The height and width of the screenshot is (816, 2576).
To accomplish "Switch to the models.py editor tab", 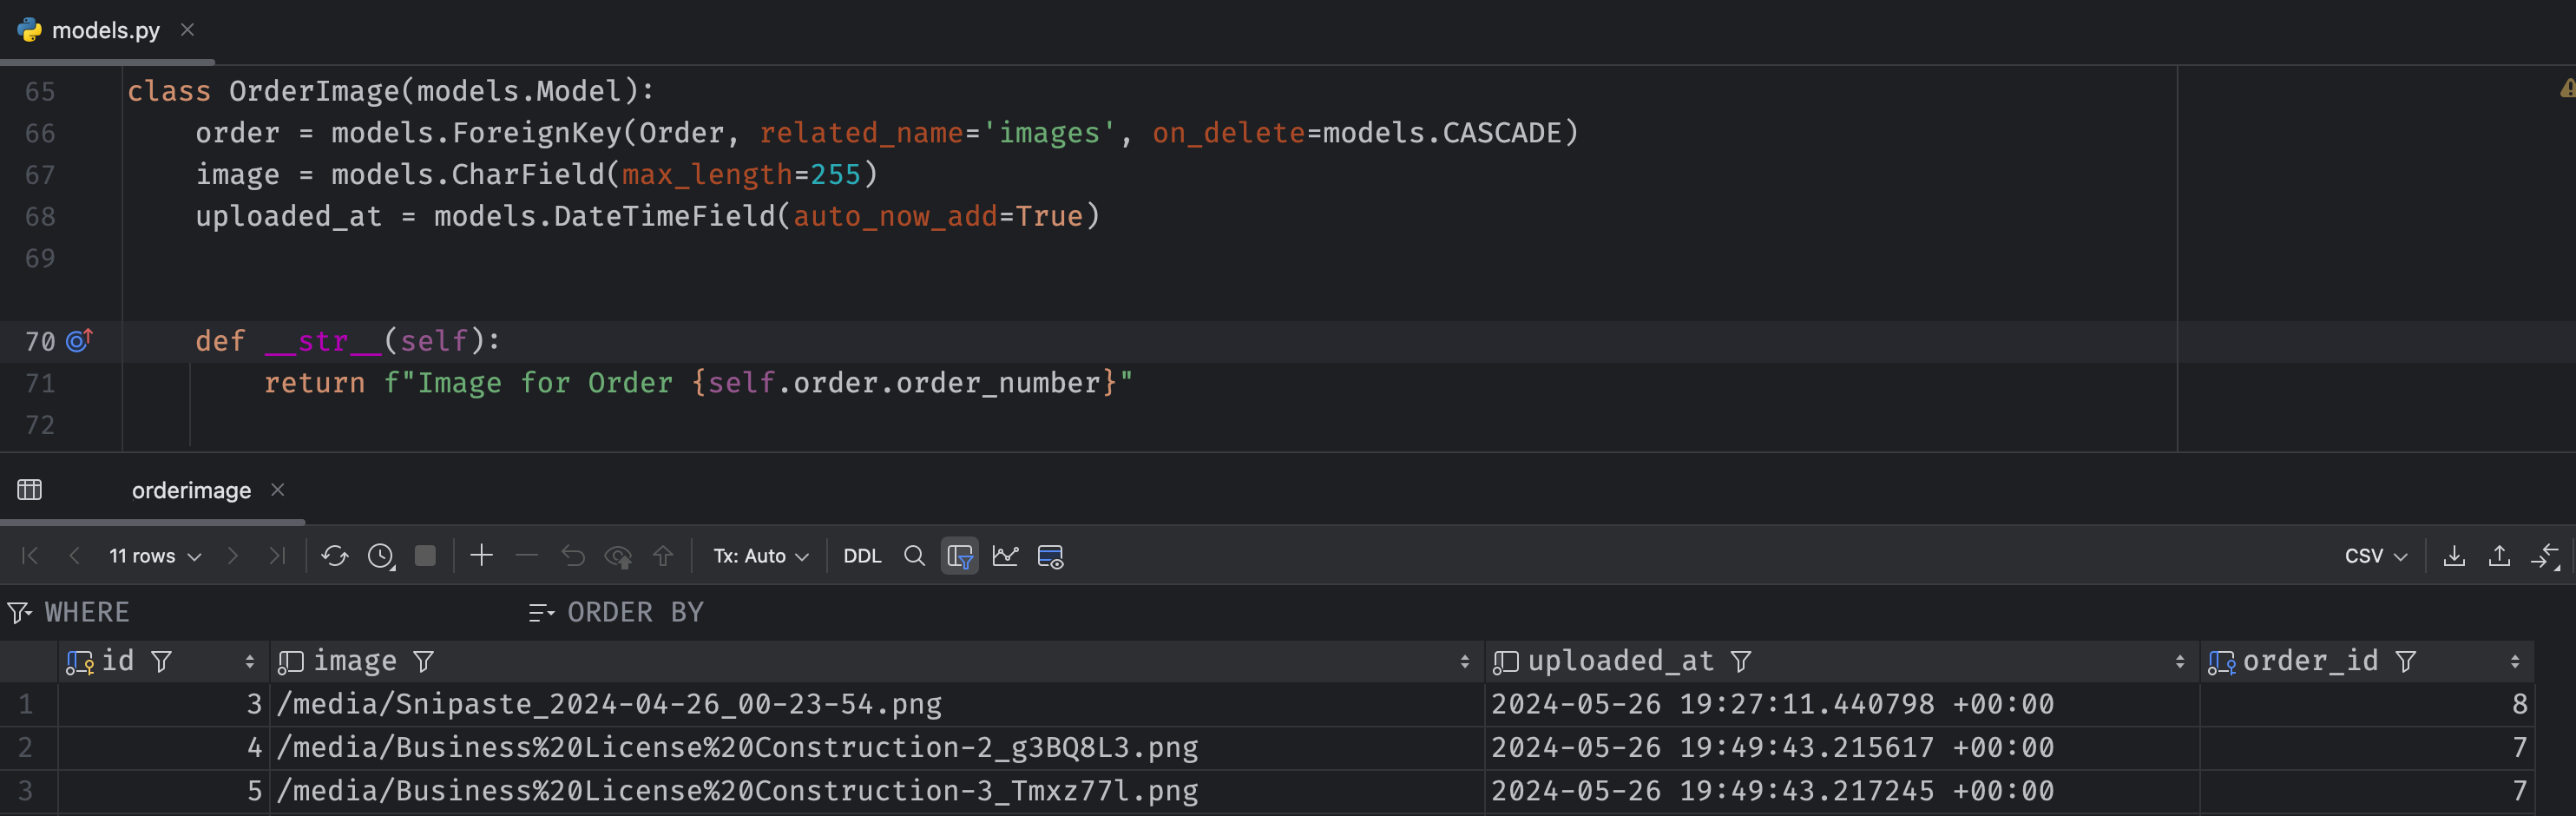I will [105, 31].
